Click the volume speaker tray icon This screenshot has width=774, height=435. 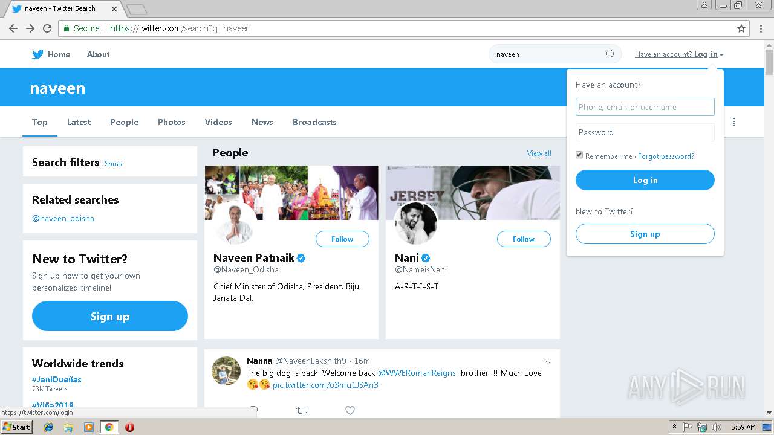[x=716, y=427]
